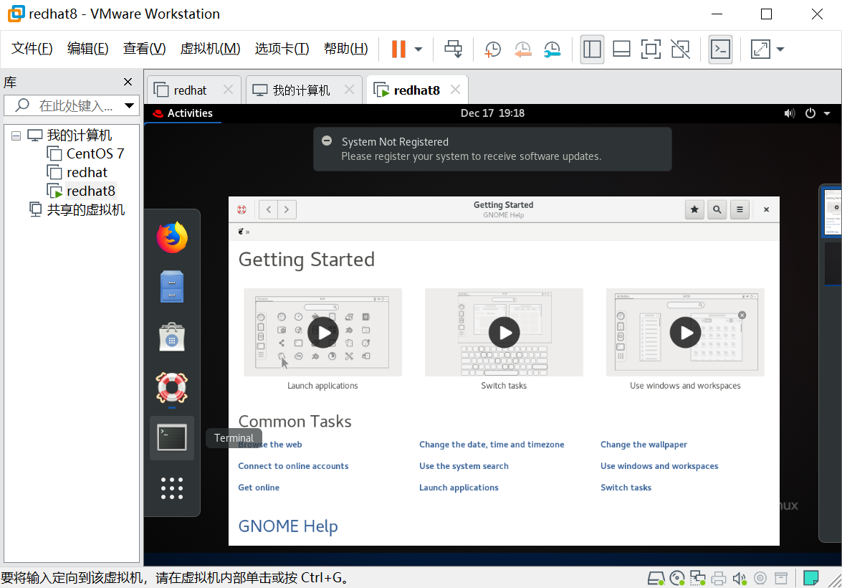Close the redhat8 tab
Screen dimensions: 842x588
pos(455,89)
